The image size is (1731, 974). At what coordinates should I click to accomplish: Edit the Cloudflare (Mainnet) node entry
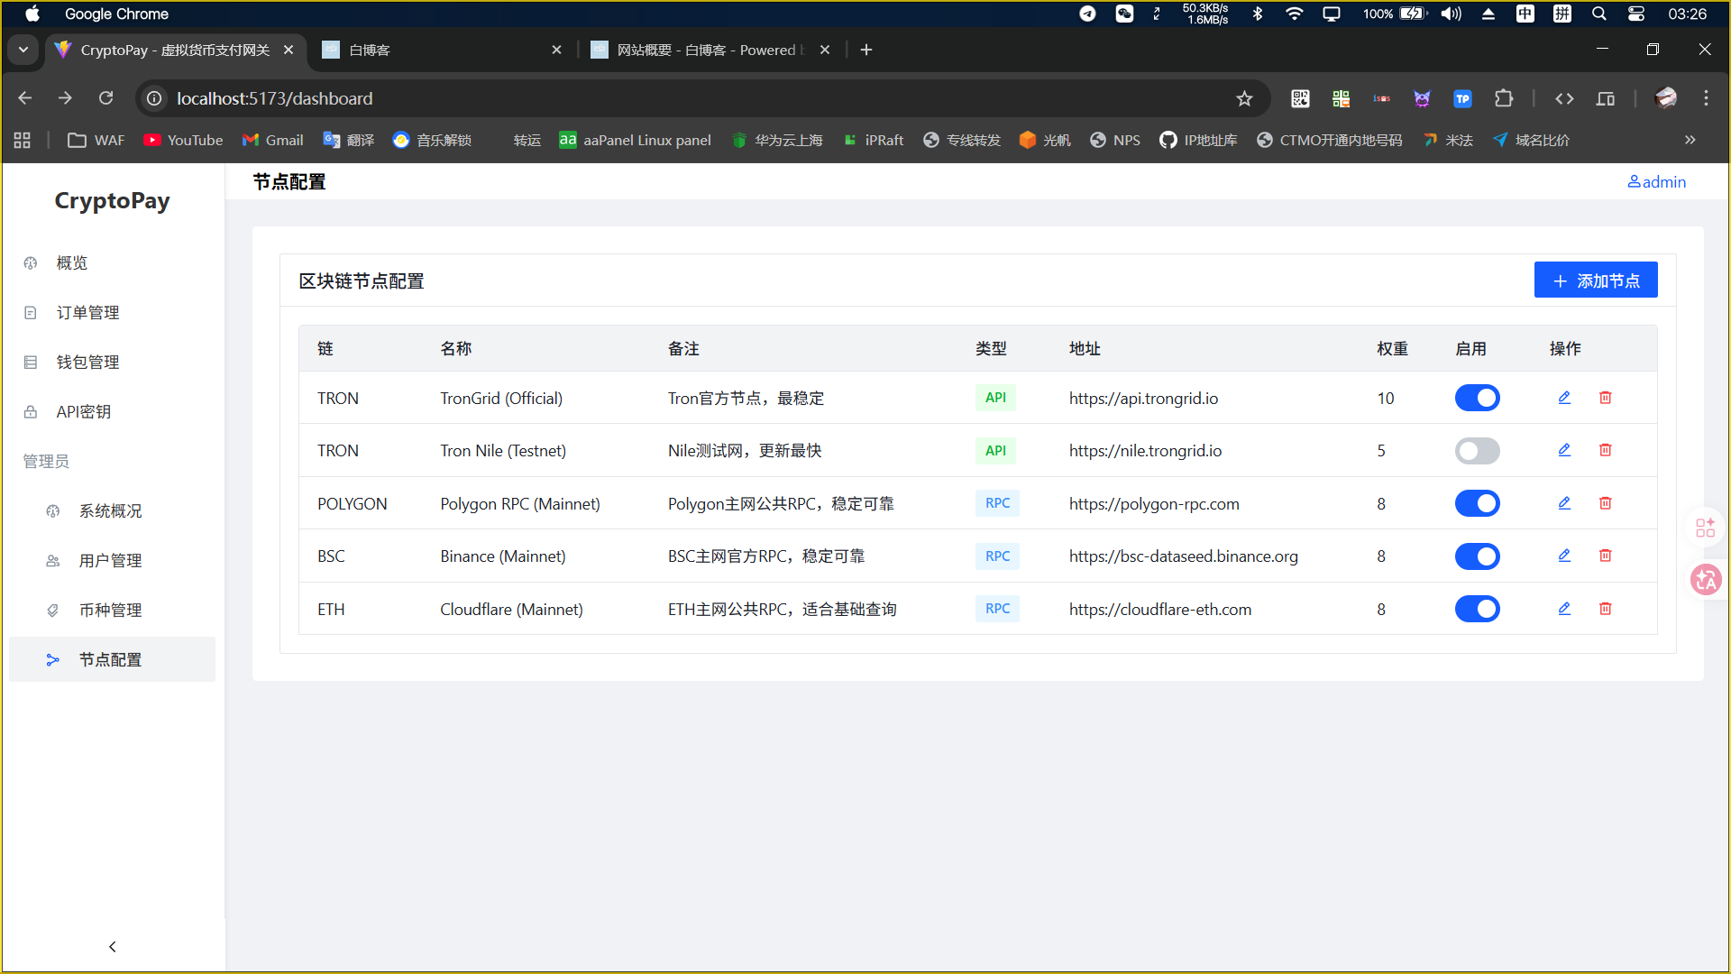click(1564, 609)
